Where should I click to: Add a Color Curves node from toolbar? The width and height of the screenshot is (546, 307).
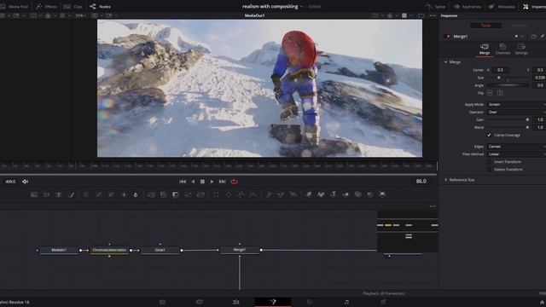pyautogui.click(x=99, y=194)
